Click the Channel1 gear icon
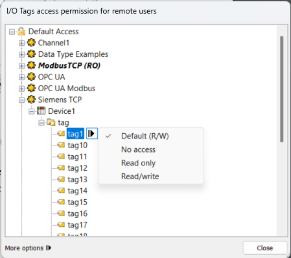Image resolution: width=291 pixels, height=258 pixels. pos(31,43)
